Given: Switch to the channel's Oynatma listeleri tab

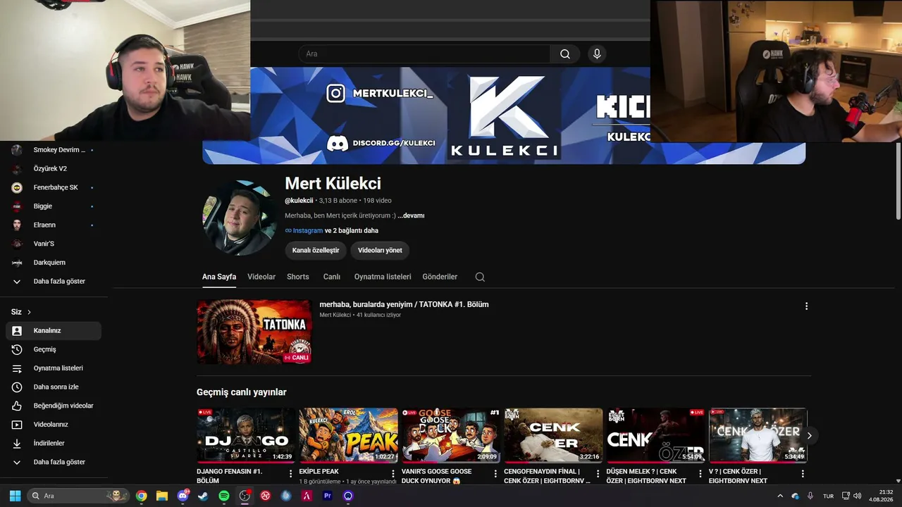Looking at the screenshot, I should [x=383, y=277].
